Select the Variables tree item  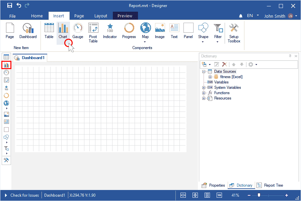pos(221,82)
